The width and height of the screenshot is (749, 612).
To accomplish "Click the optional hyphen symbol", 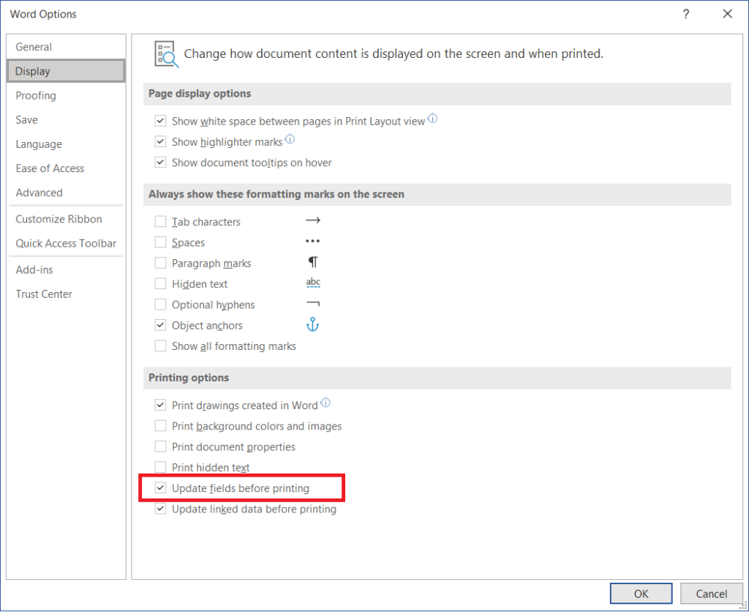I will [313, 304].
